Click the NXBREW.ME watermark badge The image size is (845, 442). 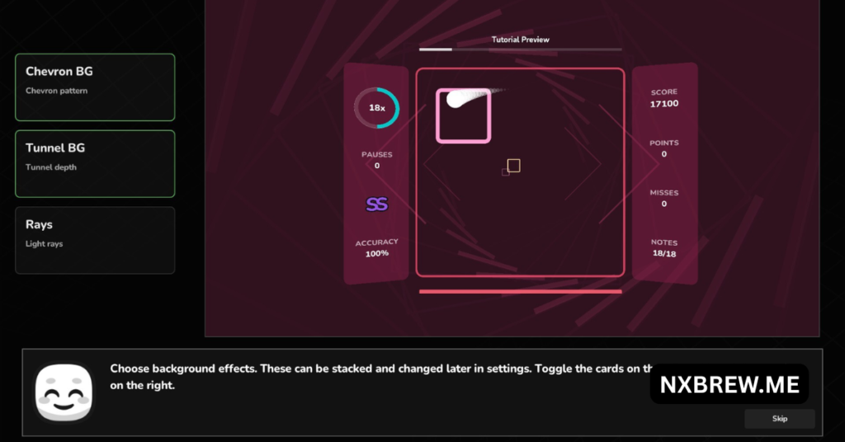pos(729,384)
